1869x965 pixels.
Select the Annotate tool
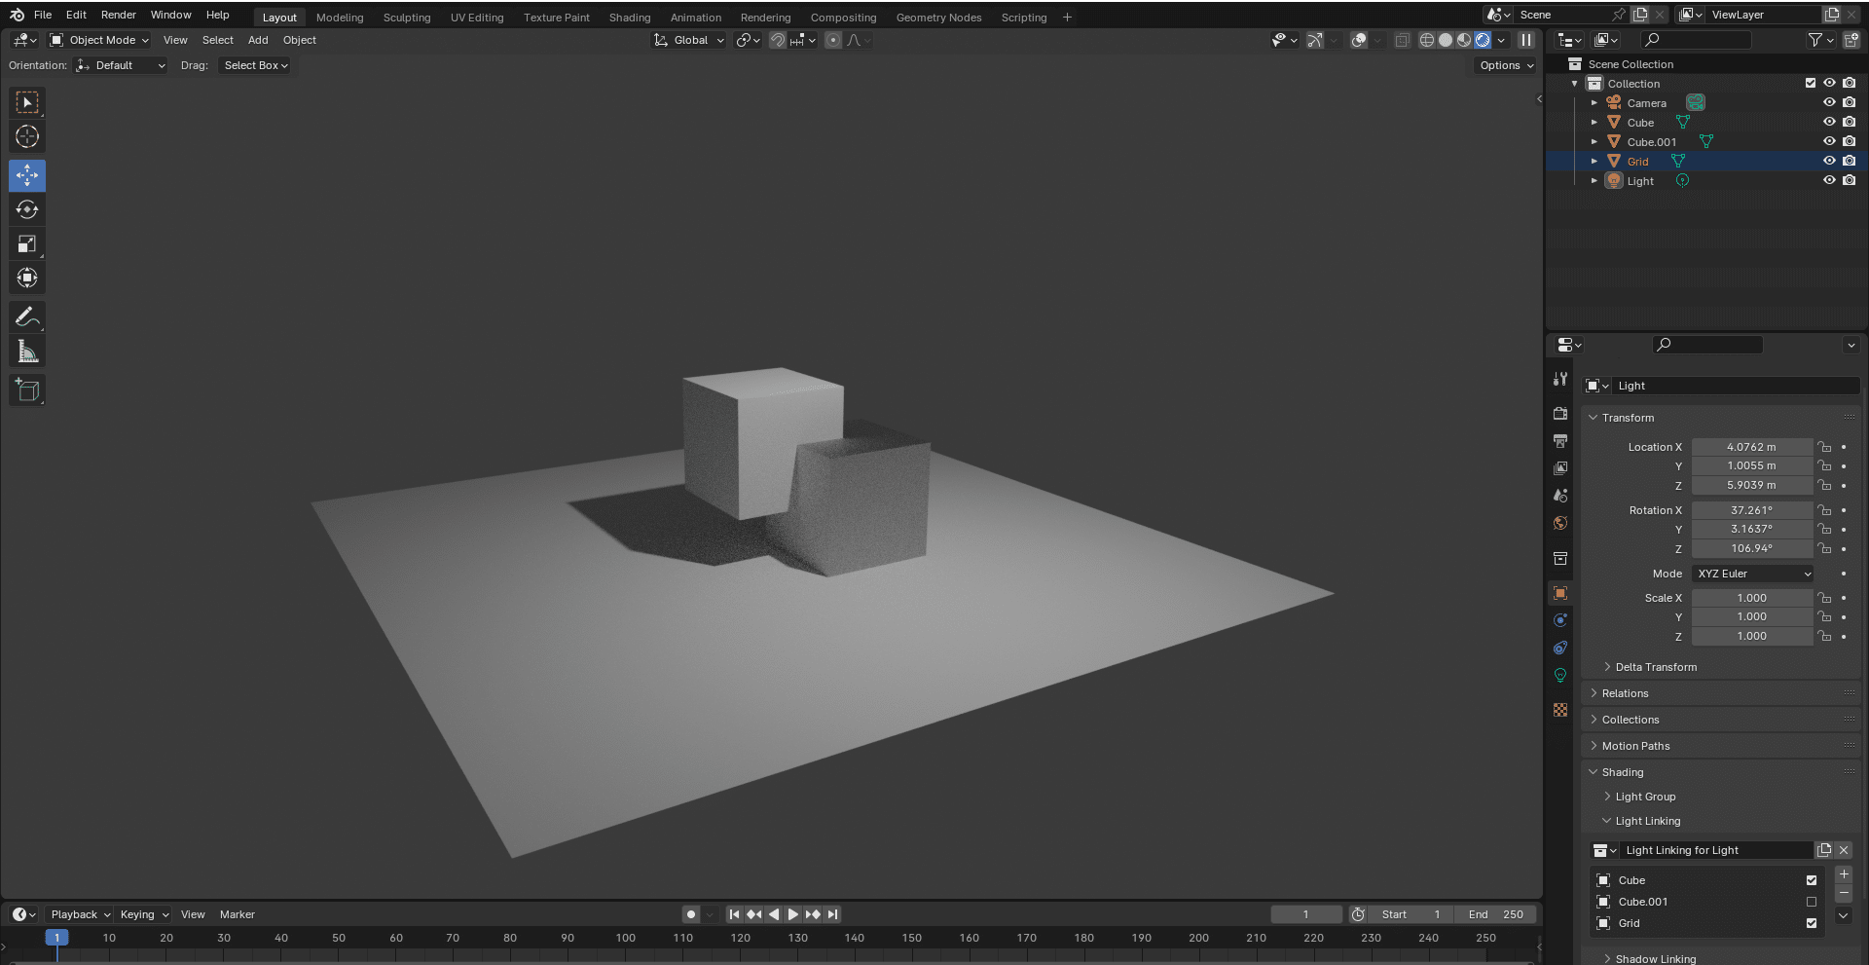(x=26, y=315)
